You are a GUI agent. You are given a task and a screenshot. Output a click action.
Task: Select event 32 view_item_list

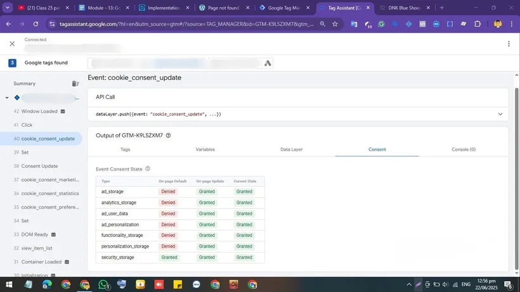tap(33, 248)
